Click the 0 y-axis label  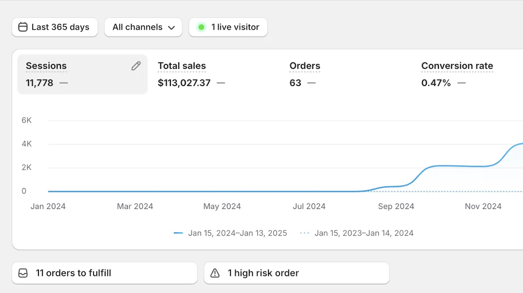(24, 191)
